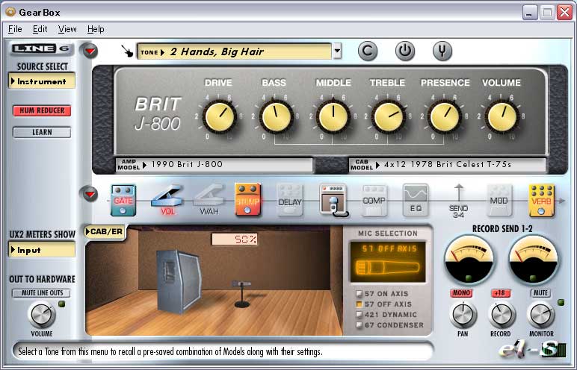Open the EQ effect block

[415, 199]
